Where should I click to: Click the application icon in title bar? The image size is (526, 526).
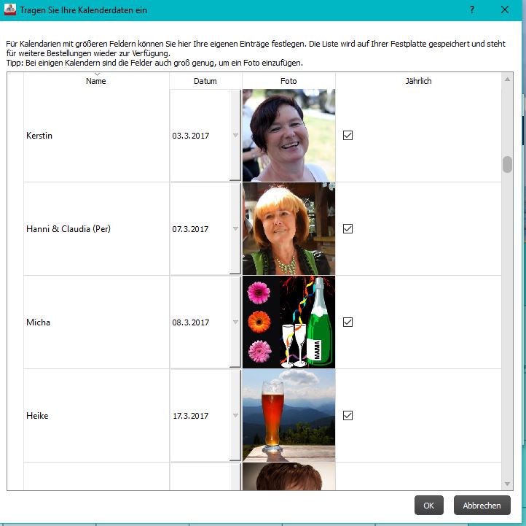pyautogui.click(x=9, y=9)
